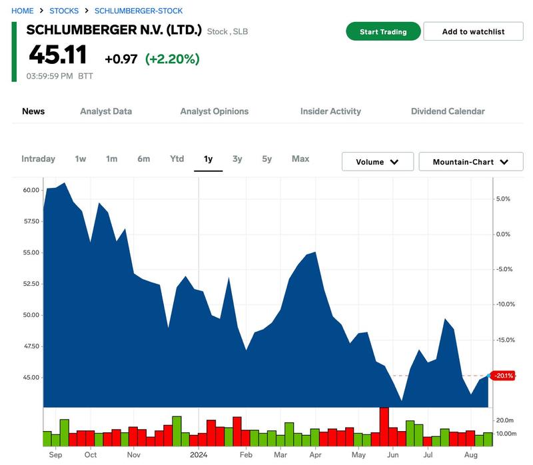
Task: Open the Analyst Opinions tab
Action: coord(215,111)
